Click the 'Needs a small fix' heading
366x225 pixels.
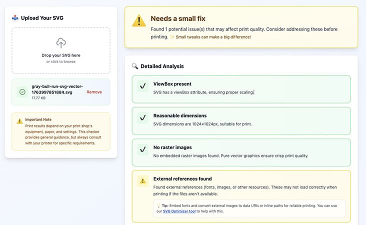[x=178, y=18]
